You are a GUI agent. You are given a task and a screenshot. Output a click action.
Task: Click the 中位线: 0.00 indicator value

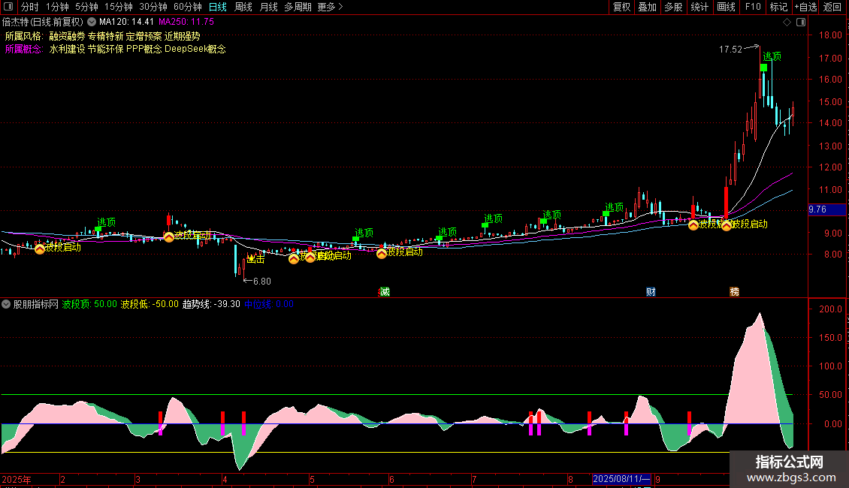[269, 305]
